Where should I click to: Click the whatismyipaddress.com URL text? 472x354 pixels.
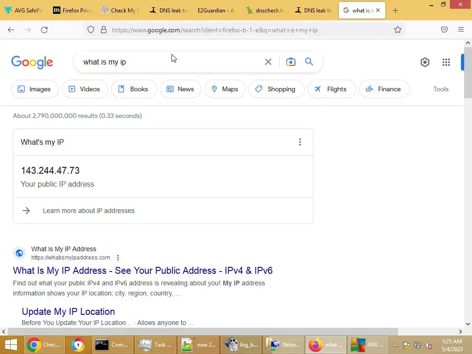pos(71,258)
